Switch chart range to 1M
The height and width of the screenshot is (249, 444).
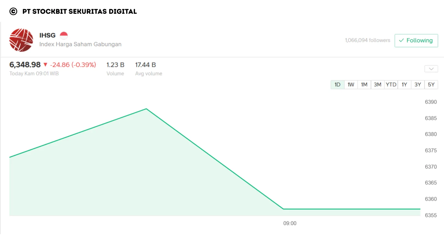(x=364, y=85)
